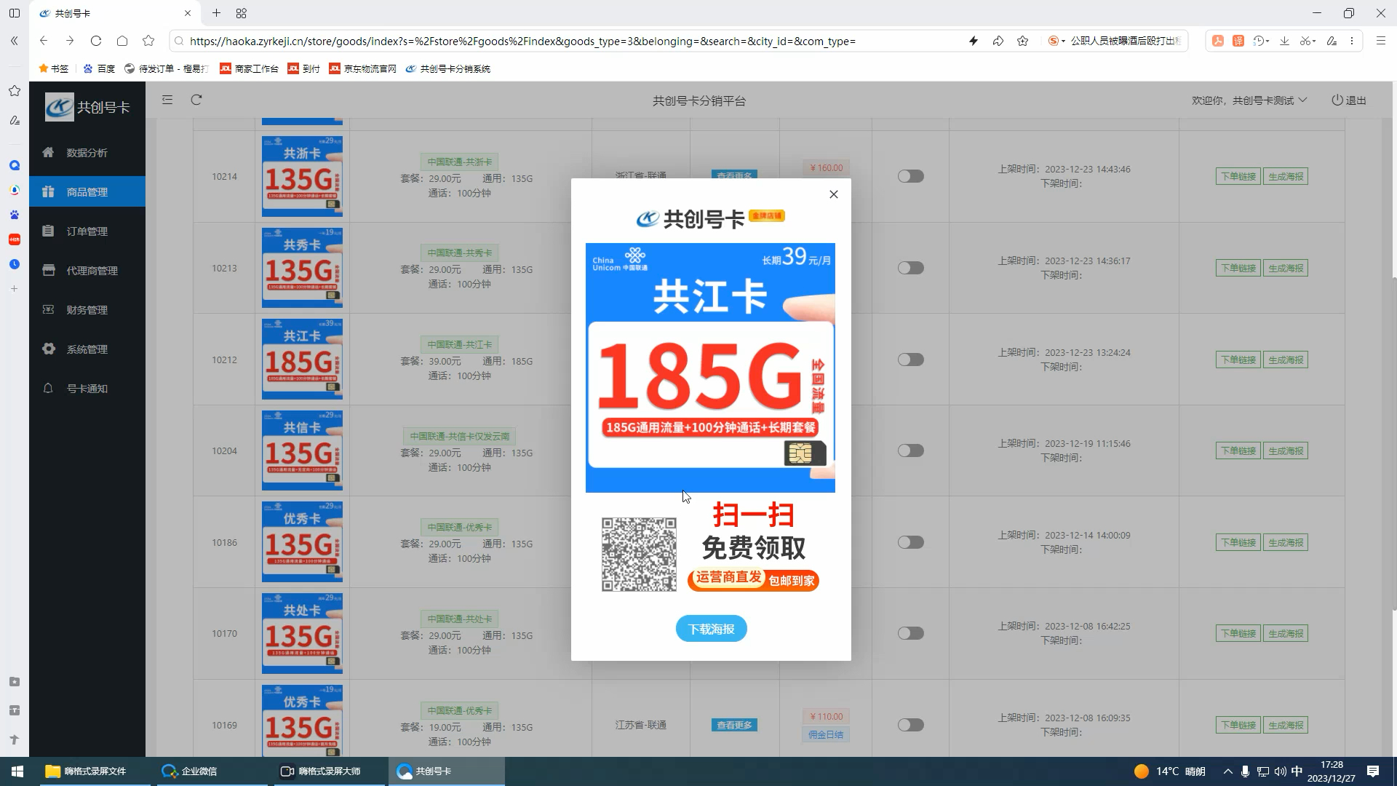The height and width of the screenshot is (786, 1397).
Task: Open the browser history clock dropdown
Action: [1261, 41]
